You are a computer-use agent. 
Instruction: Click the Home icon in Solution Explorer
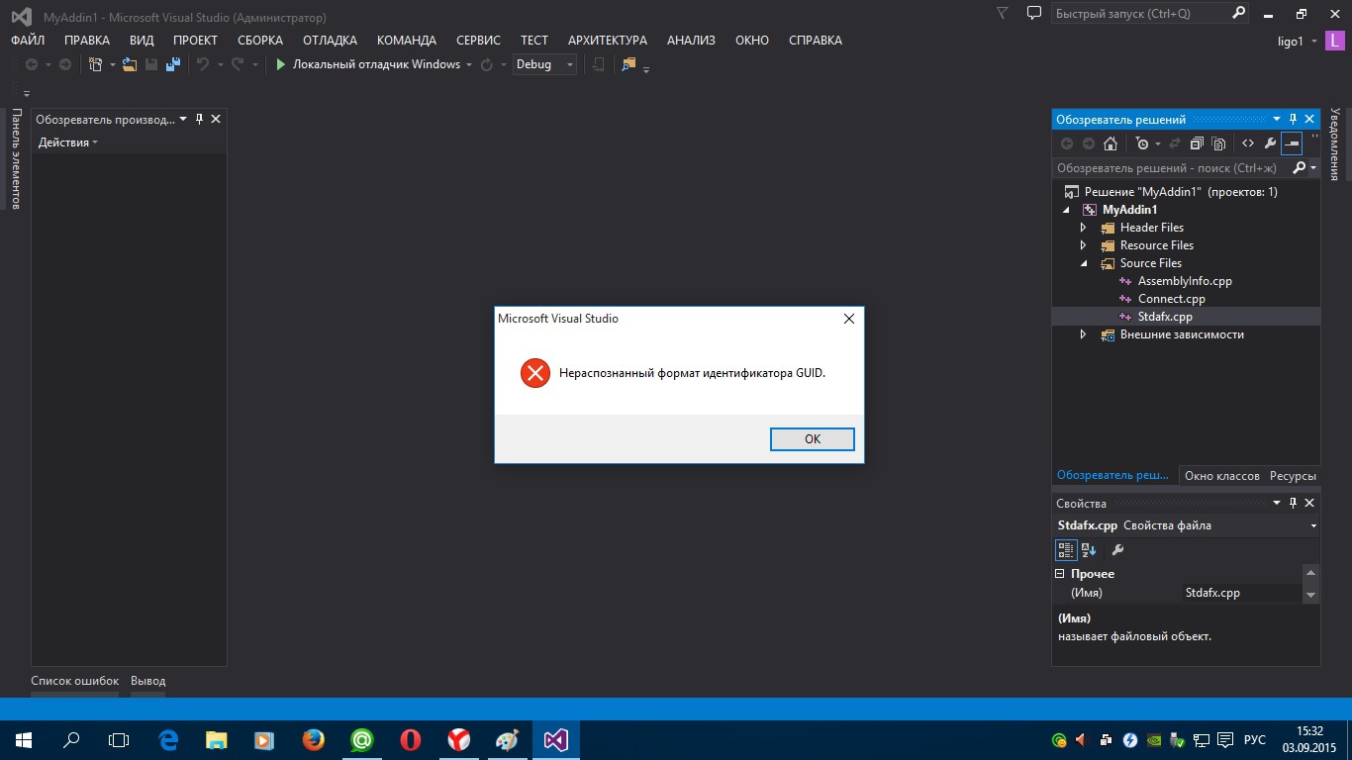(x=1111, y=143)
